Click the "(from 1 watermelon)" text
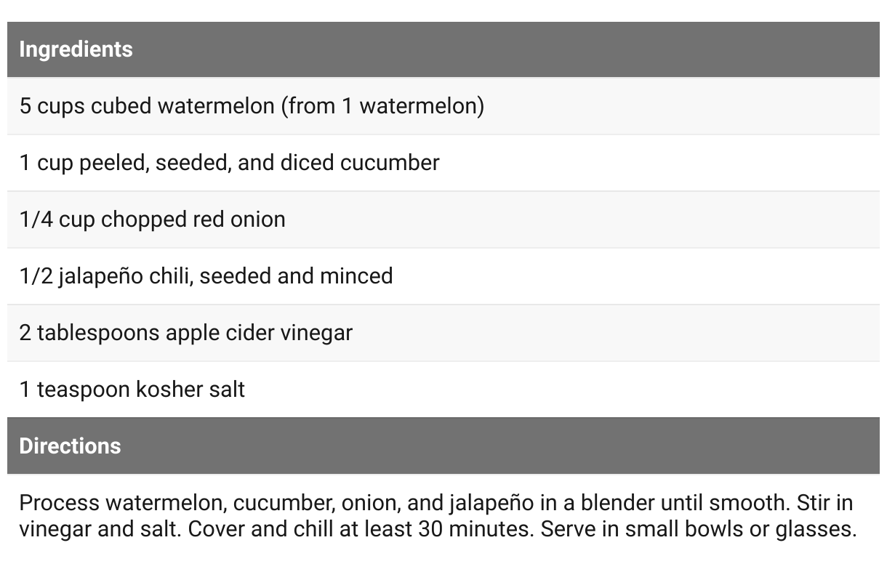The height and width of the screenshot is (564, 887). coord(382,106)
